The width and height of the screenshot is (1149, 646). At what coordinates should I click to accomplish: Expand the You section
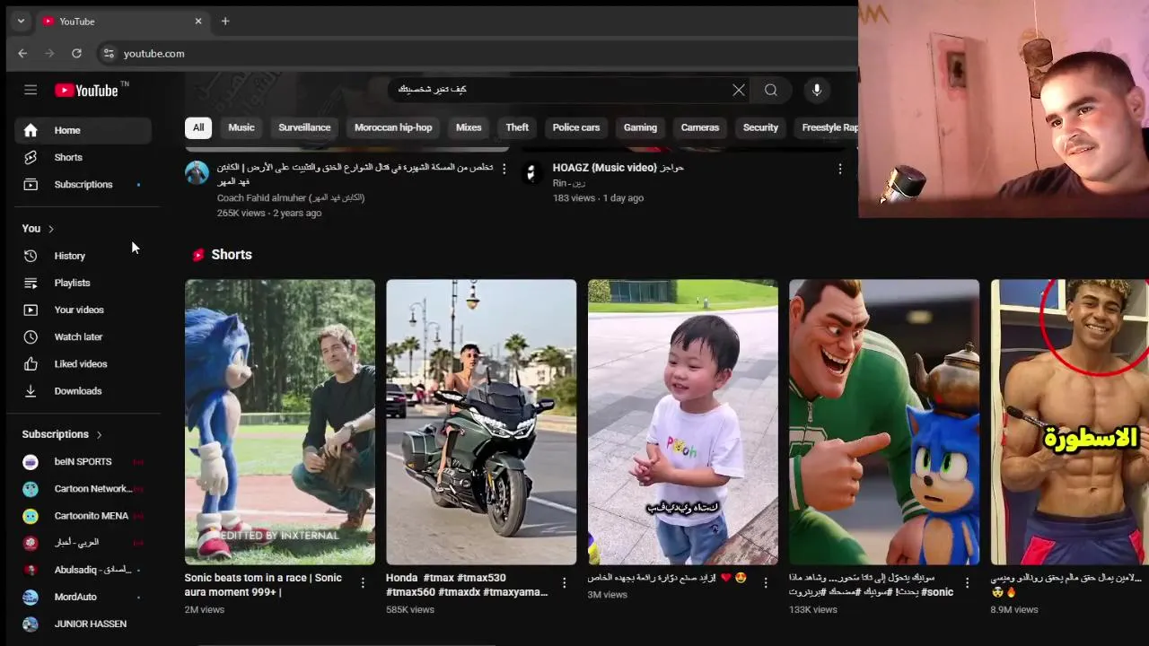point(39,229)
